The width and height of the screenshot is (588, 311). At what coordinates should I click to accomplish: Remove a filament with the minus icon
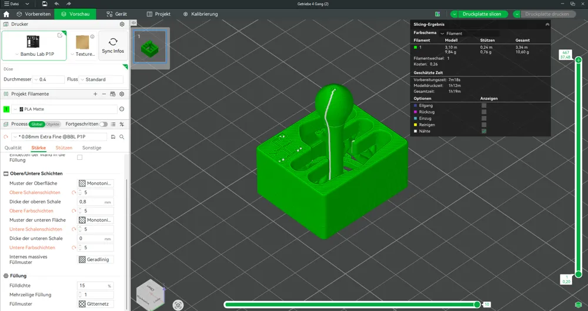click(x=104, y=94)
